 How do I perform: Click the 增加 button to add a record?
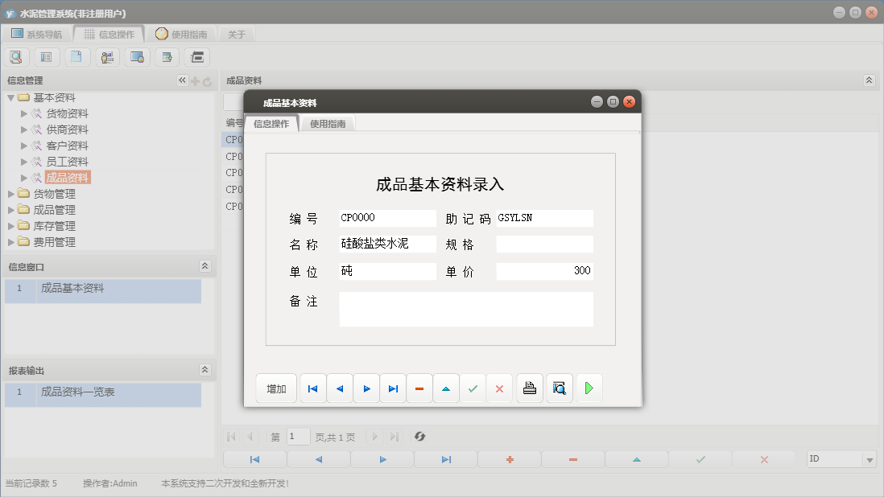tap(276, 388)
